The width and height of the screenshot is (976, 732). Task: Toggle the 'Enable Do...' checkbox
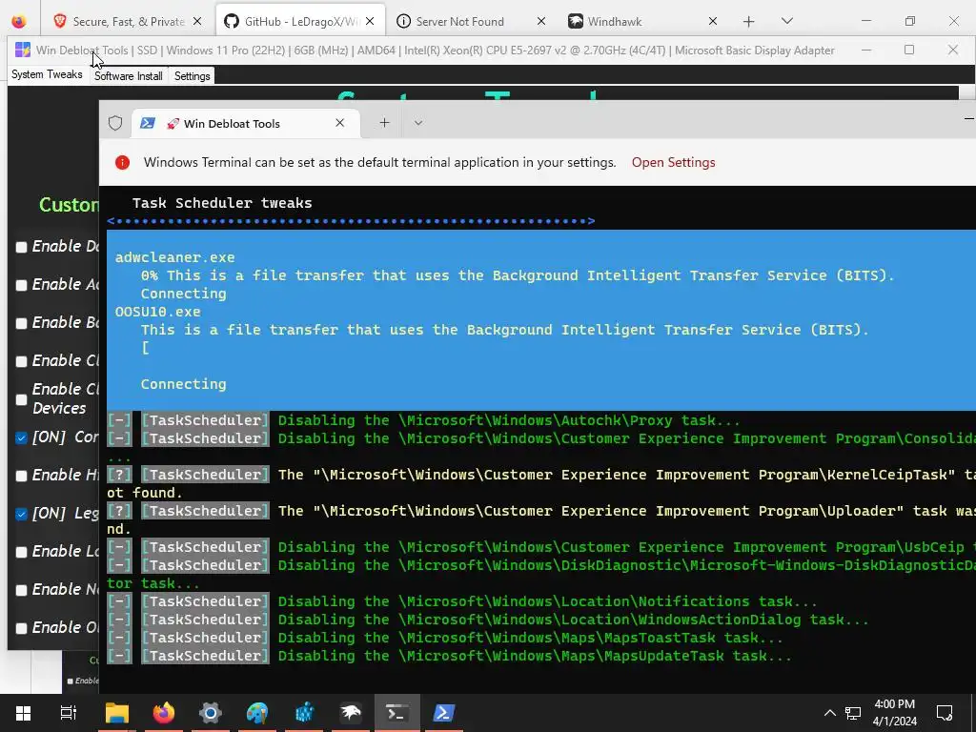click(21, 247)
